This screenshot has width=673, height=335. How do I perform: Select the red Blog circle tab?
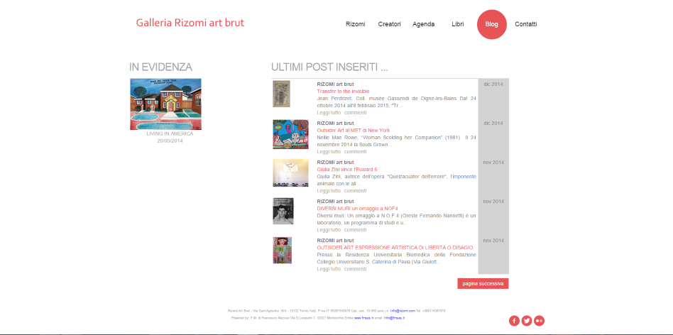(x=491, y=25)
